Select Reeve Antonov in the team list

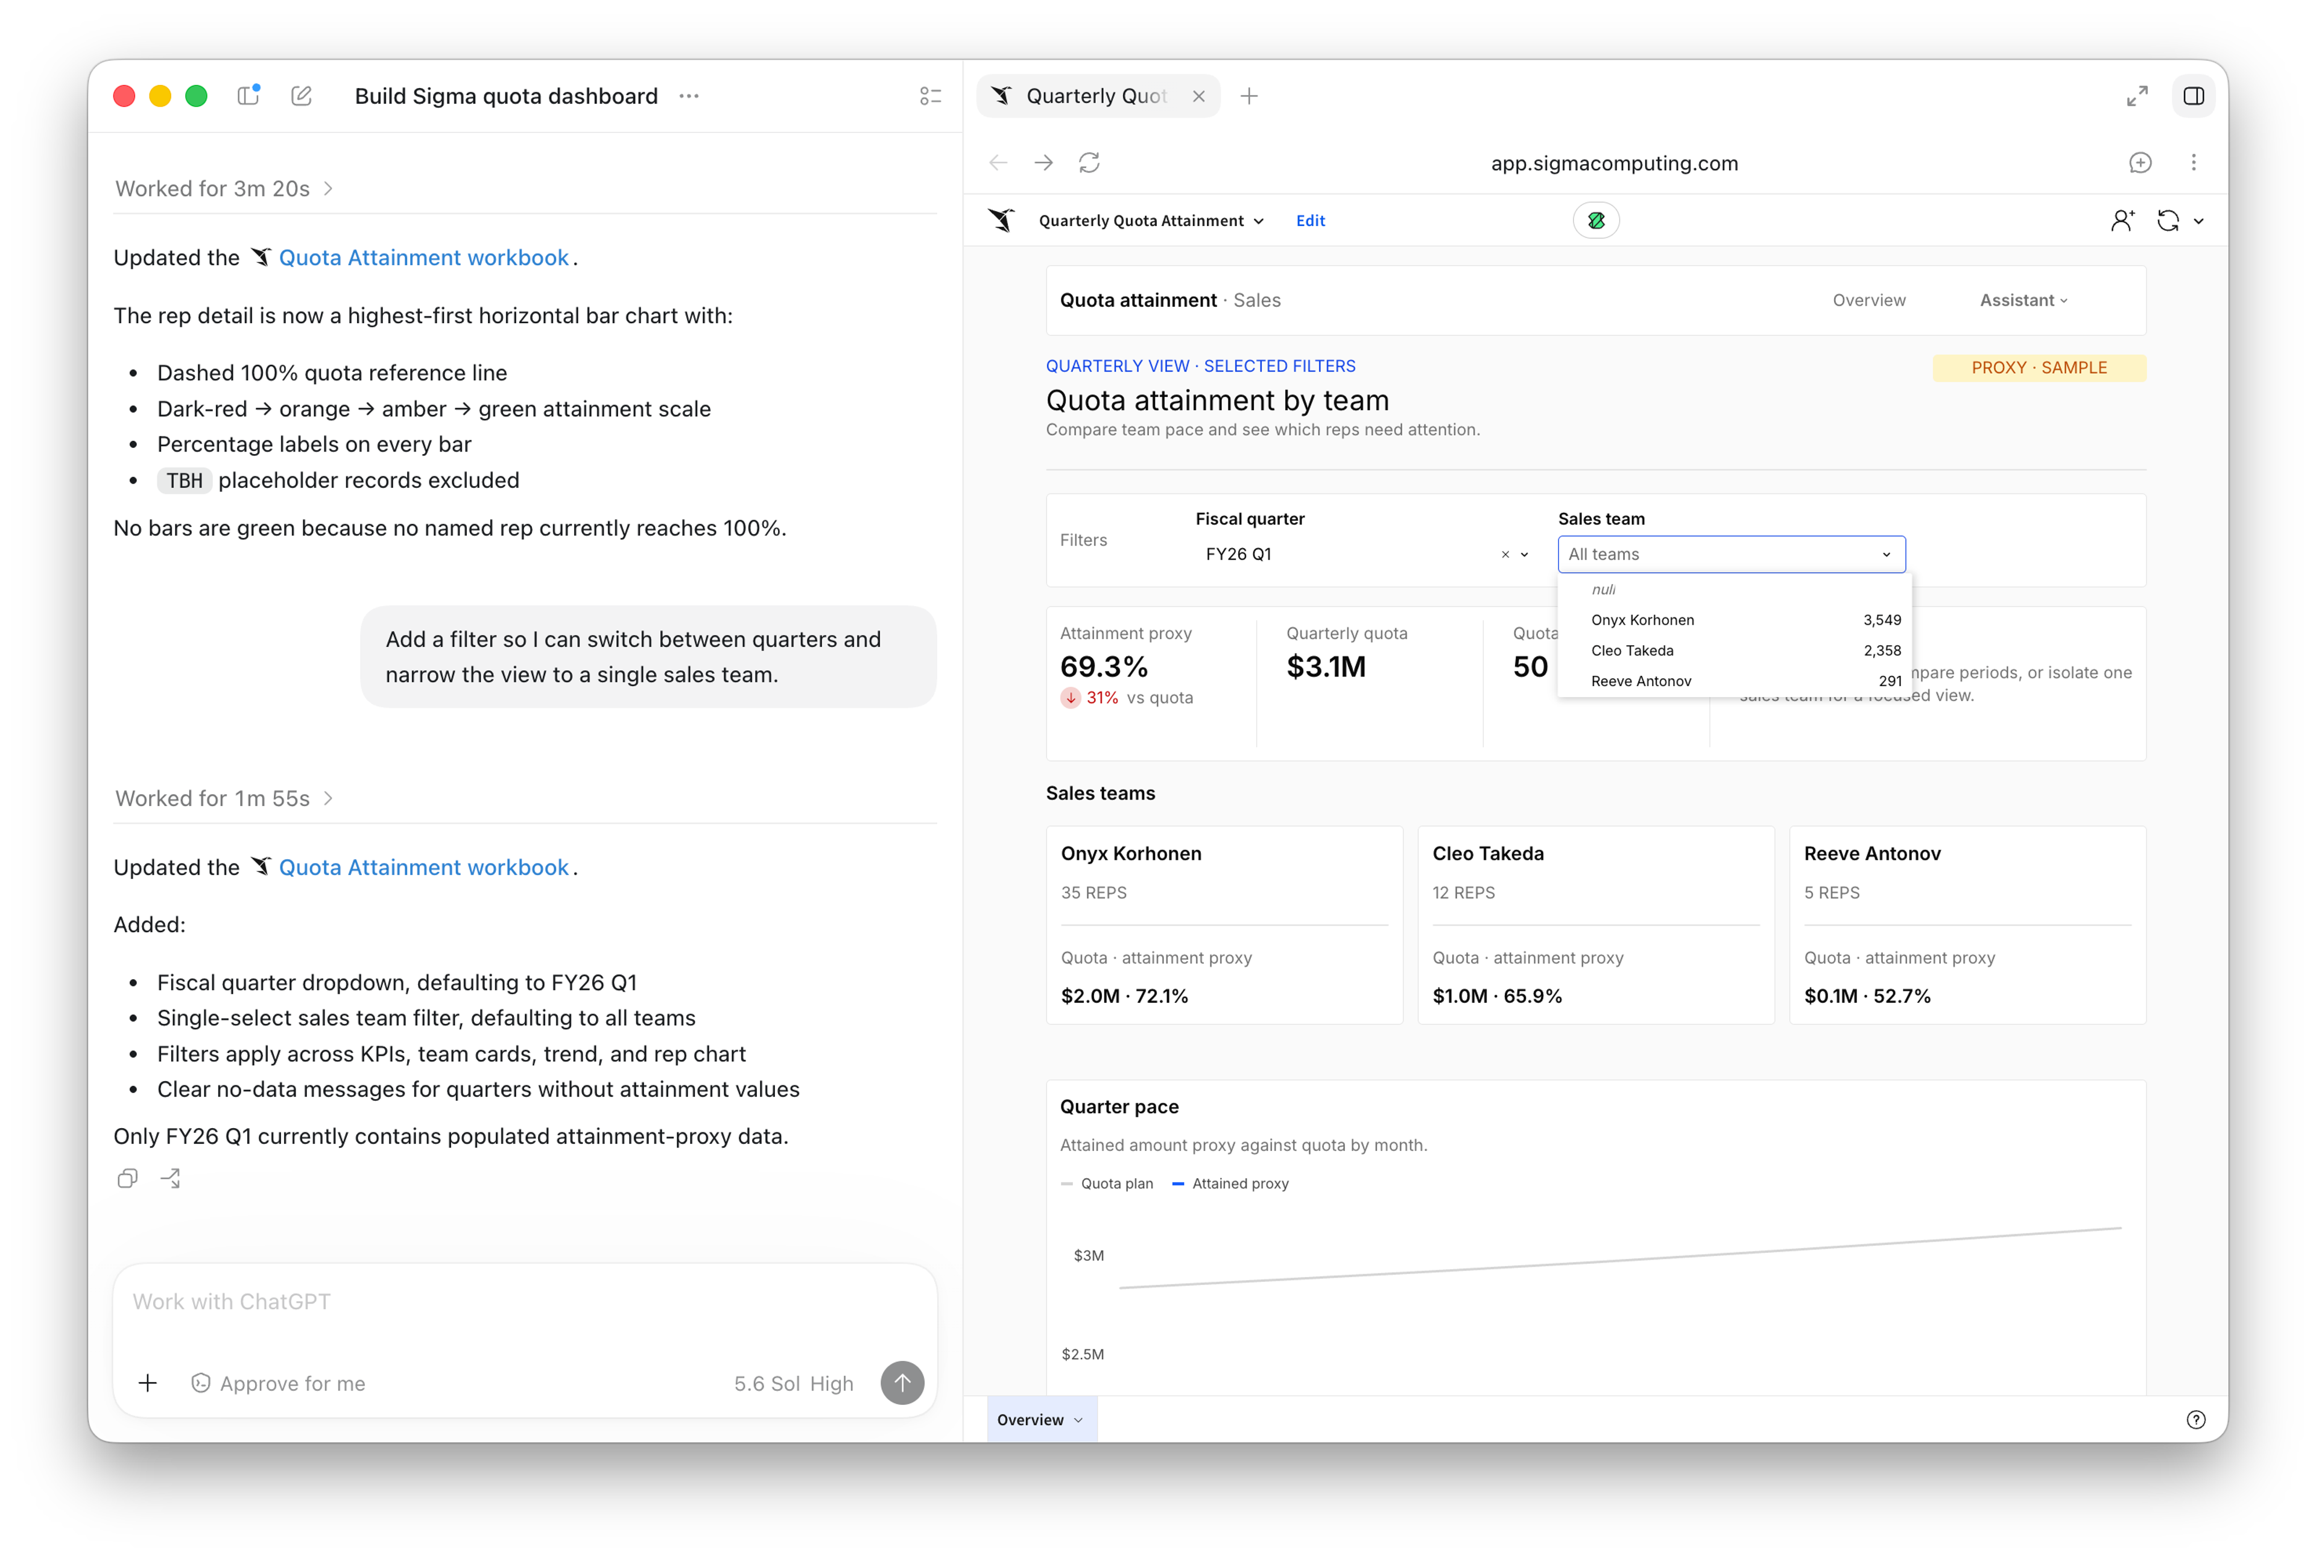tap(1735, 681)
